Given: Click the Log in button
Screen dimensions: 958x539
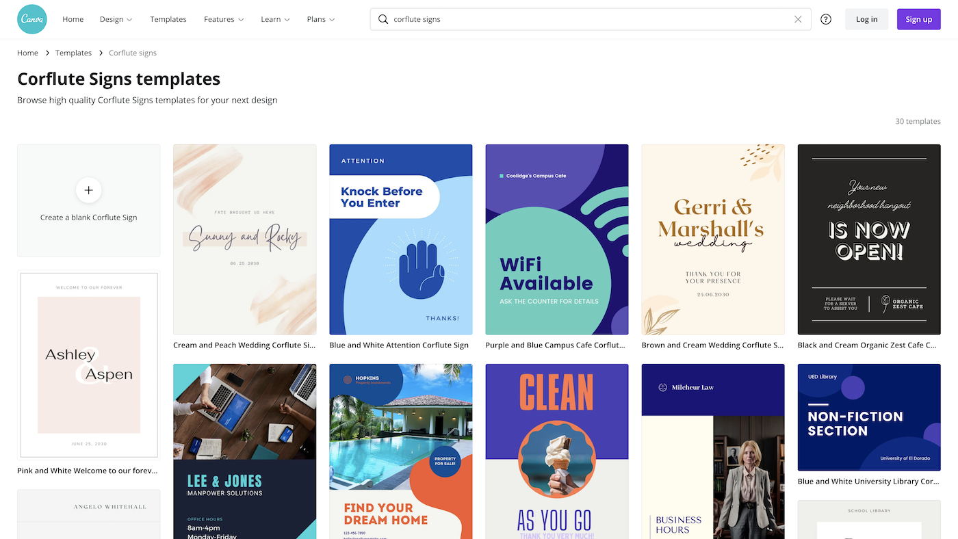Looking at the screenshot, I should coord(866,19).
